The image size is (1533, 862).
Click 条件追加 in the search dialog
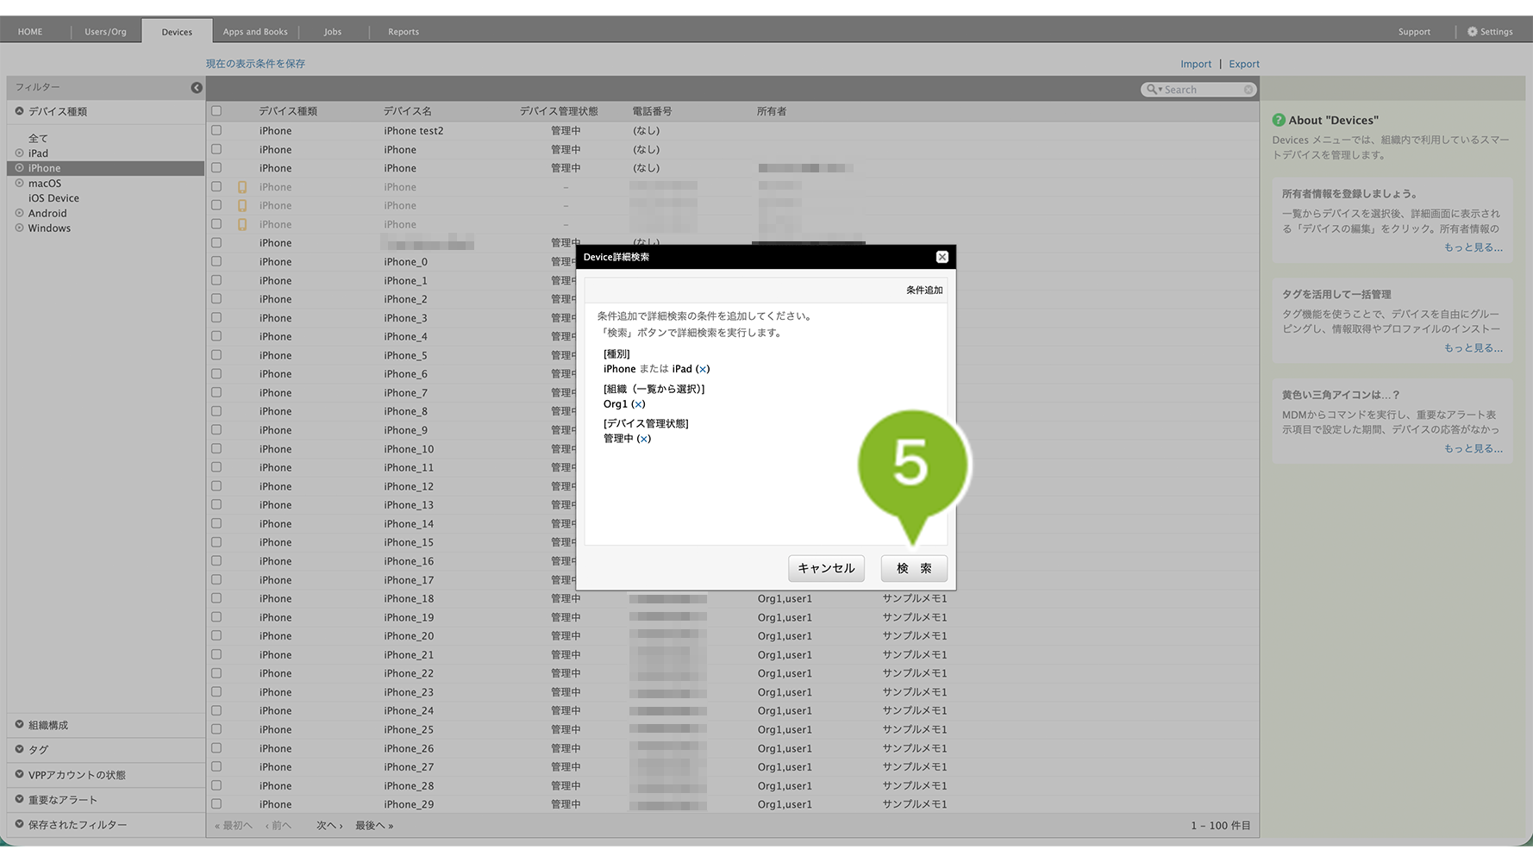(x=923, y=290)
